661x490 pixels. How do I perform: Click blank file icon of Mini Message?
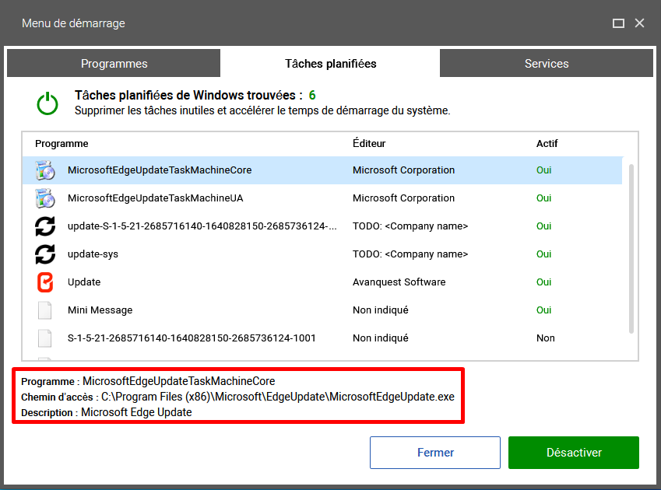pos(44,310)
